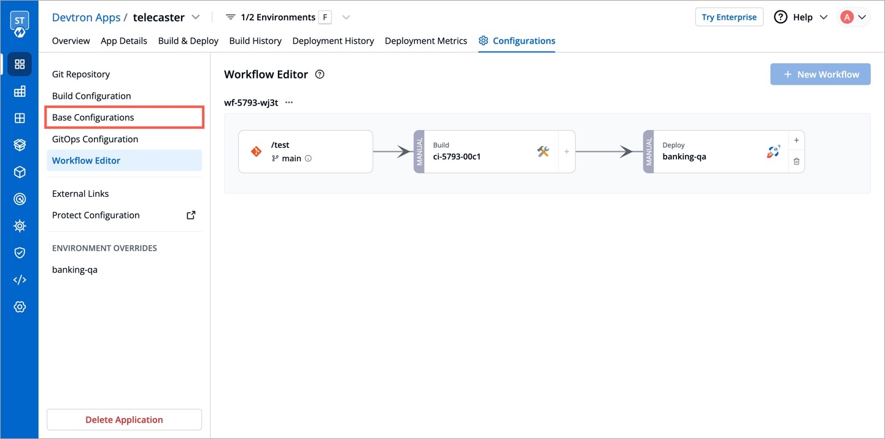Click the branch info icon beside main
The height and width of the screenshot is (439, 885).
coord(308,158)
